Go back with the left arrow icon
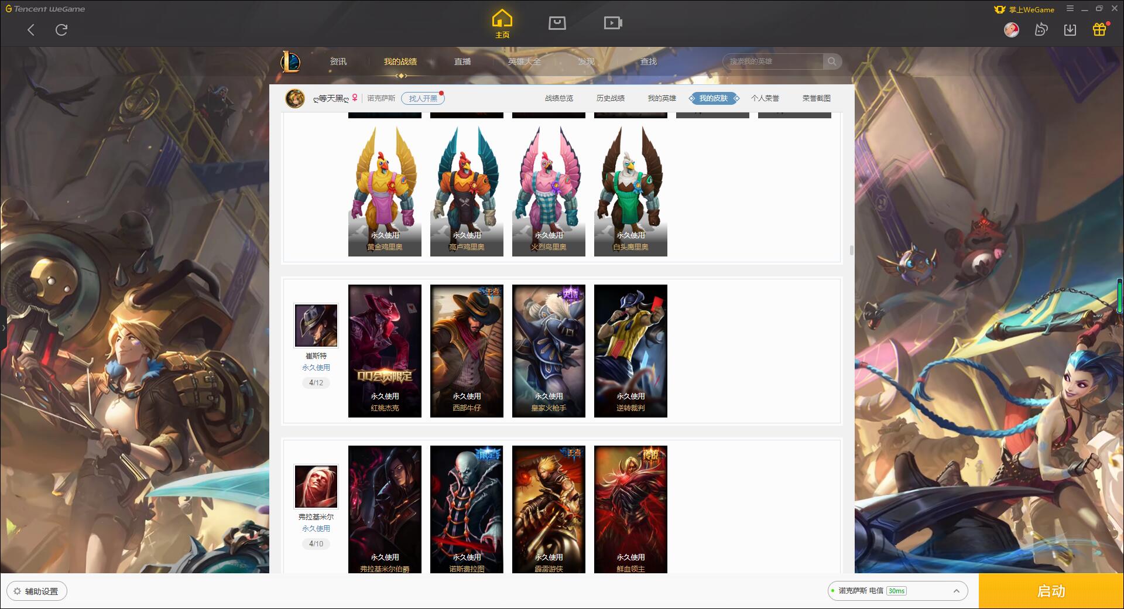Screen dimensions: 1124x609 pos(31,30)
